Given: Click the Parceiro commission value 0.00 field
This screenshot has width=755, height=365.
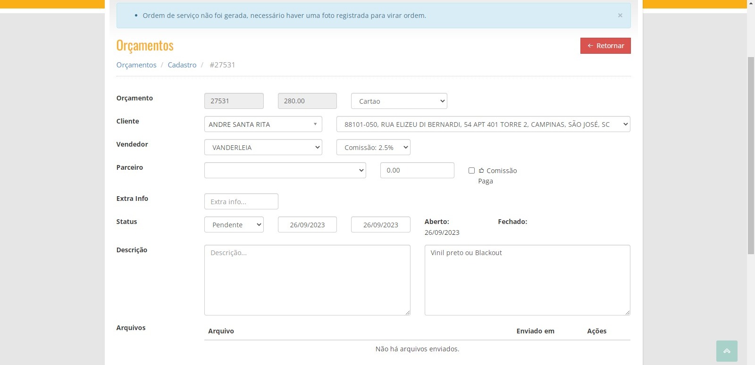Looking at the screenshot, I should (417, 170).
